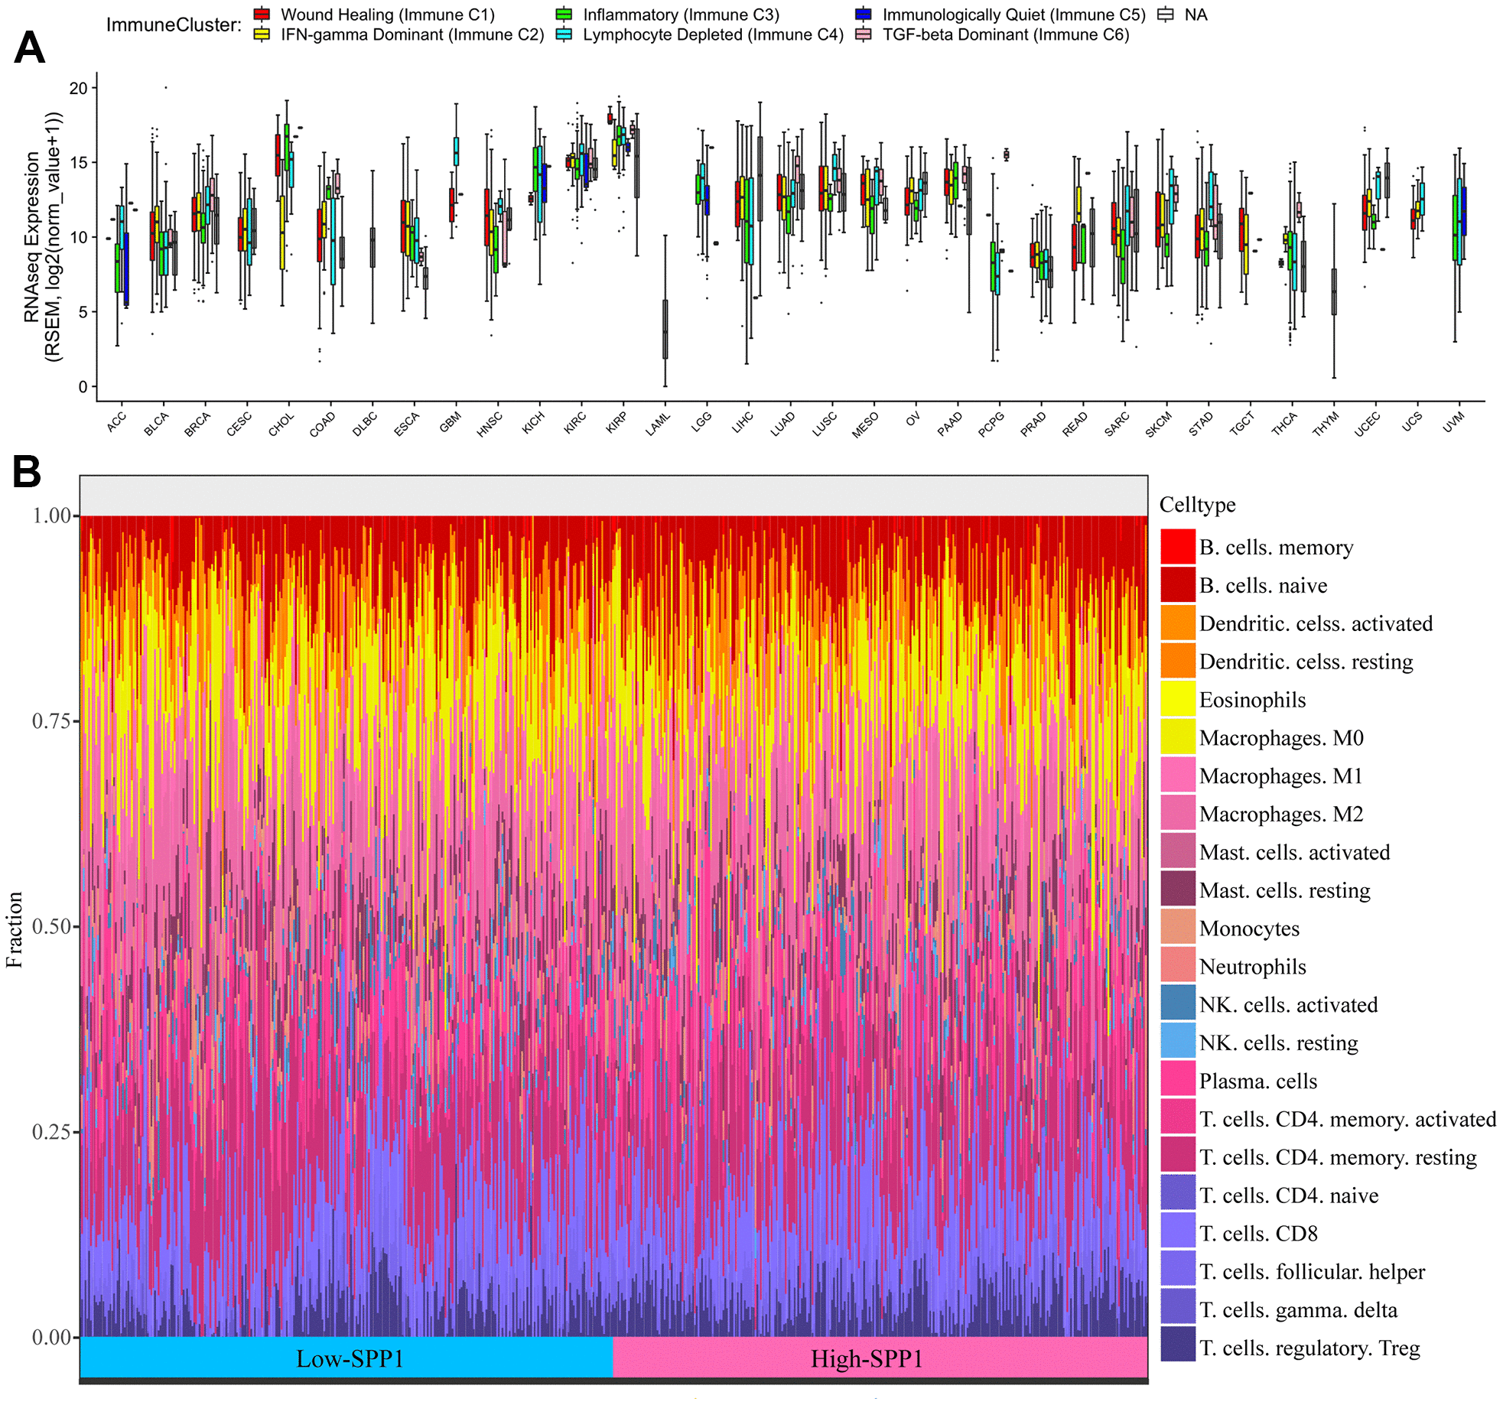
Task: Click the Macrophages. M2 legend swatch
Action: (x=1177, y=813)
